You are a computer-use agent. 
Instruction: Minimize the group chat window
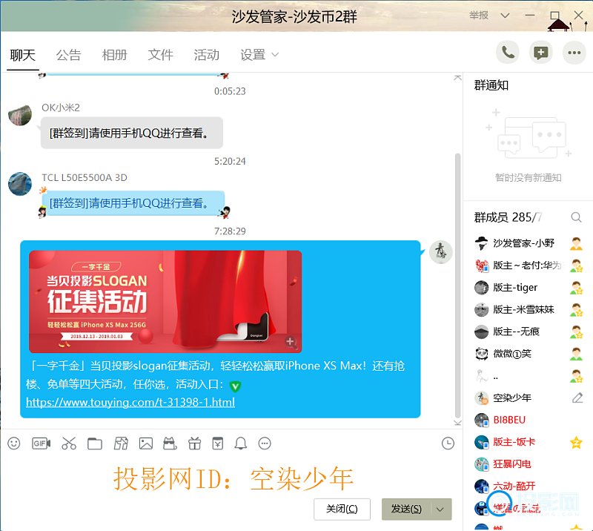click(530, 16)
